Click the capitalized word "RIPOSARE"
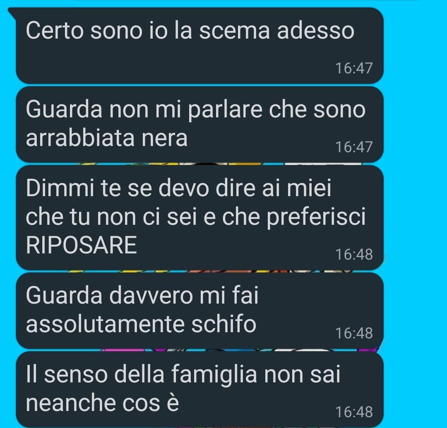This screenshot has height=428, width=447. (x=81, y=245)
